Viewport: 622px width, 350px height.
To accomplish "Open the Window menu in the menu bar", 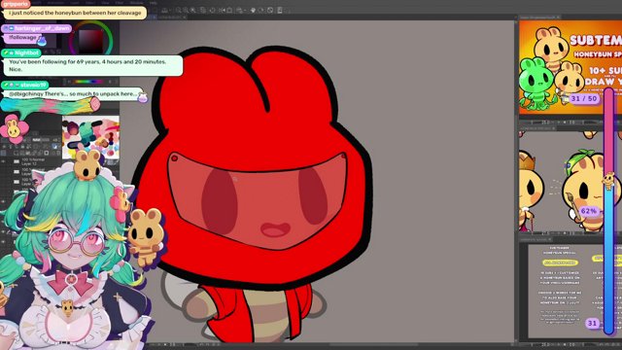I will 137,3.
